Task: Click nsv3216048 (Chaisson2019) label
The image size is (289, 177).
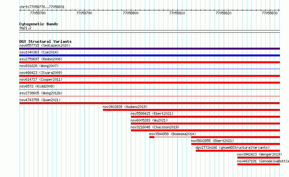Action: pos(155,127)
